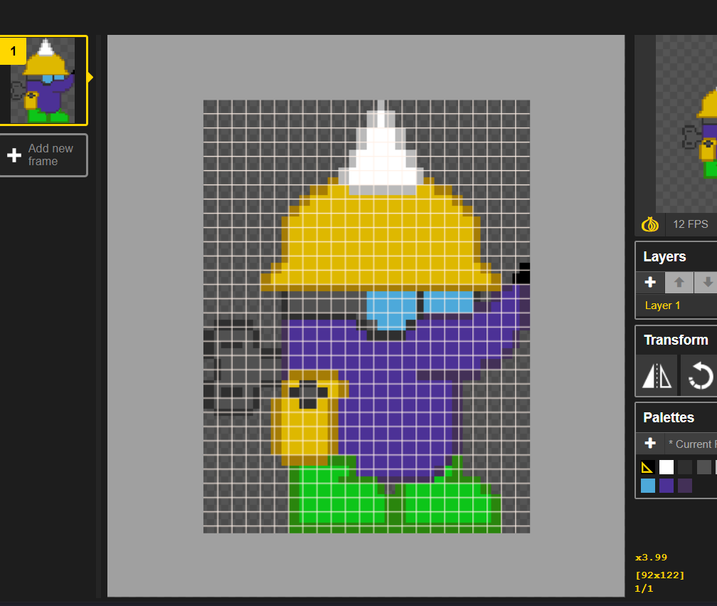Click the 12 FPS display

[x=691, y=224]
